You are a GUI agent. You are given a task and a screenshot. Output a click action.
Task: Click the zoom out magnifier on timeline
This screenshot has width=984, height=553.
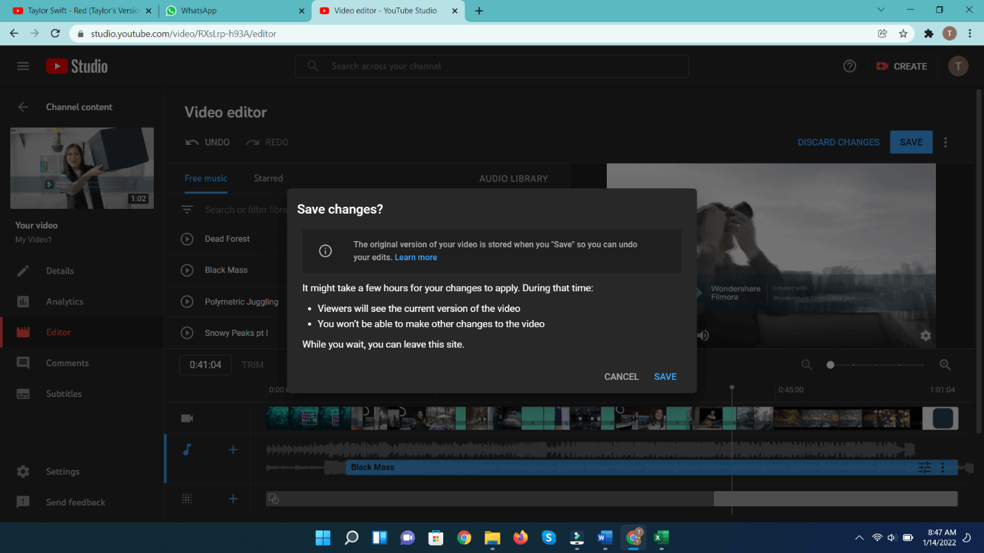coord(807,365)
